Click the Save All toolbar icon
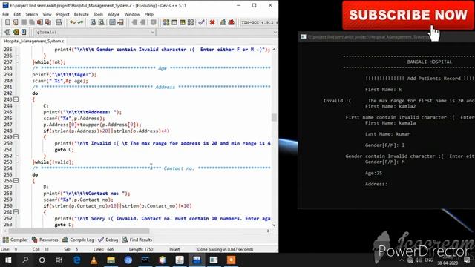 pyautogui.click(x=32, y=22)
